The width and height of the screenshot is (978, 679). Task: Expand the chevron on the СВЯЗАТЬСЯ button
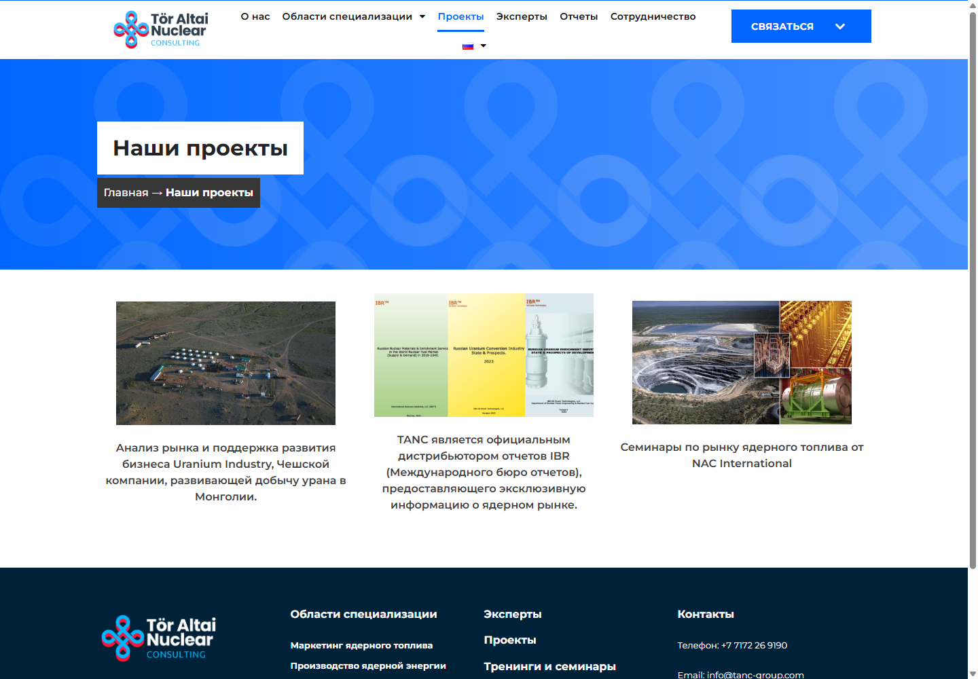(x=840, y=26)
